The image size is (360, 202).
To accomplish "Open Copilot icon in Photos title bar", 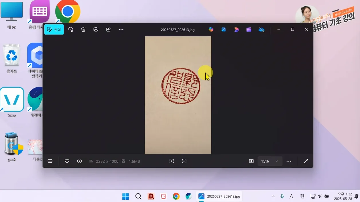I will coord(211,29).
